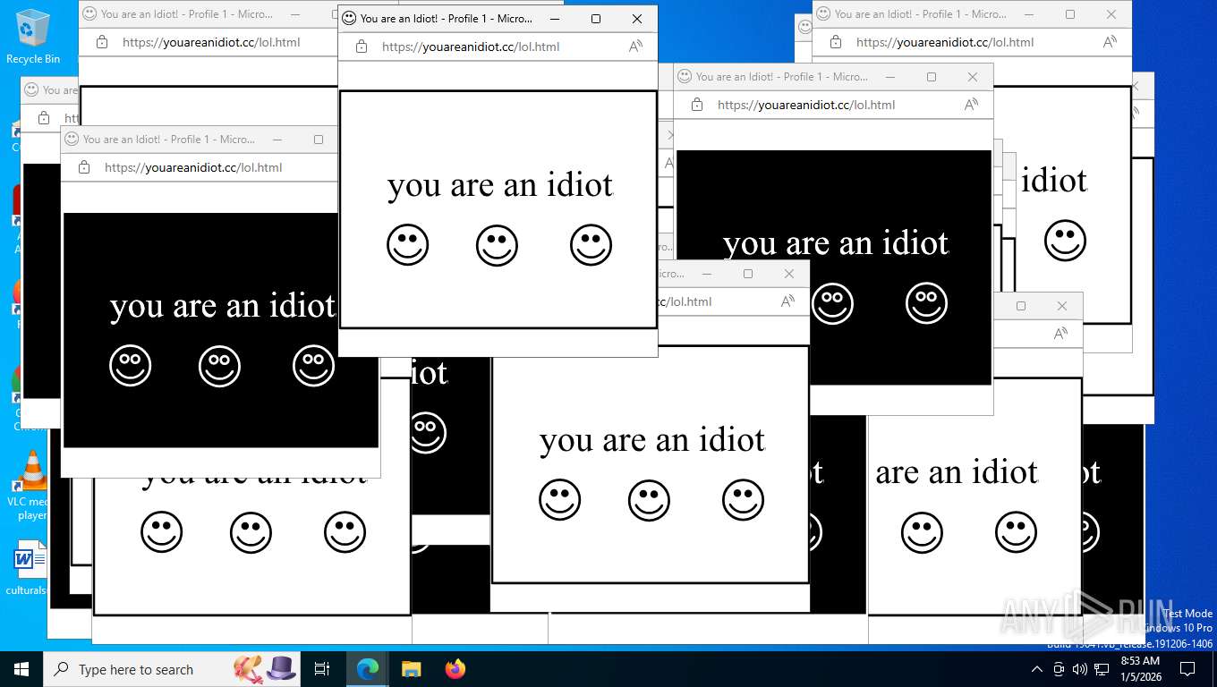Open the clock showing 8:53 AM
The width and height of the screenshot is (1217, 687).
[1140, 669]
